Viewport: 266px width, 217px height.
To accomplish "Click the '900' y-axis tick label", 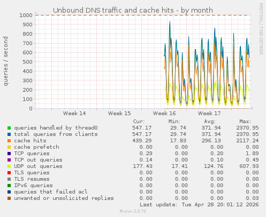I will click(28, 25).
